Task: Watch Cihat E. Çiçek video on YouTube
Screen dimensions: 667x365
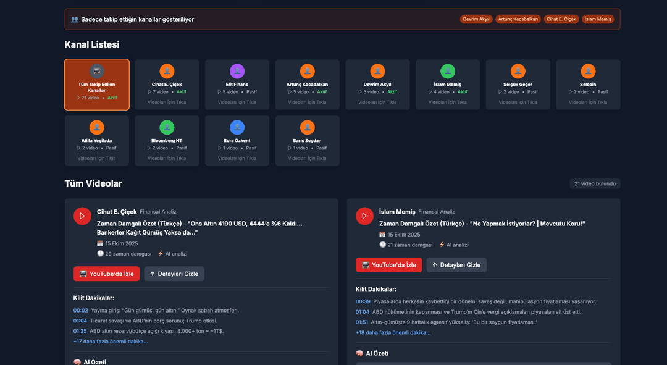Action: tap(106, 274)
